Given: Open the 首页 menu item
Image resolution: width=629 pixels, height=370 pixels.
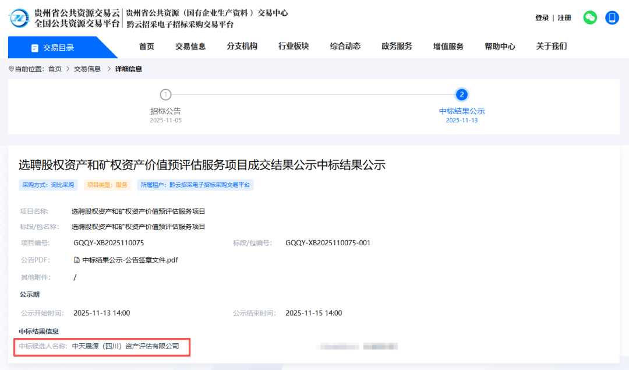Looking at the screenshot, I should [146, 47].
